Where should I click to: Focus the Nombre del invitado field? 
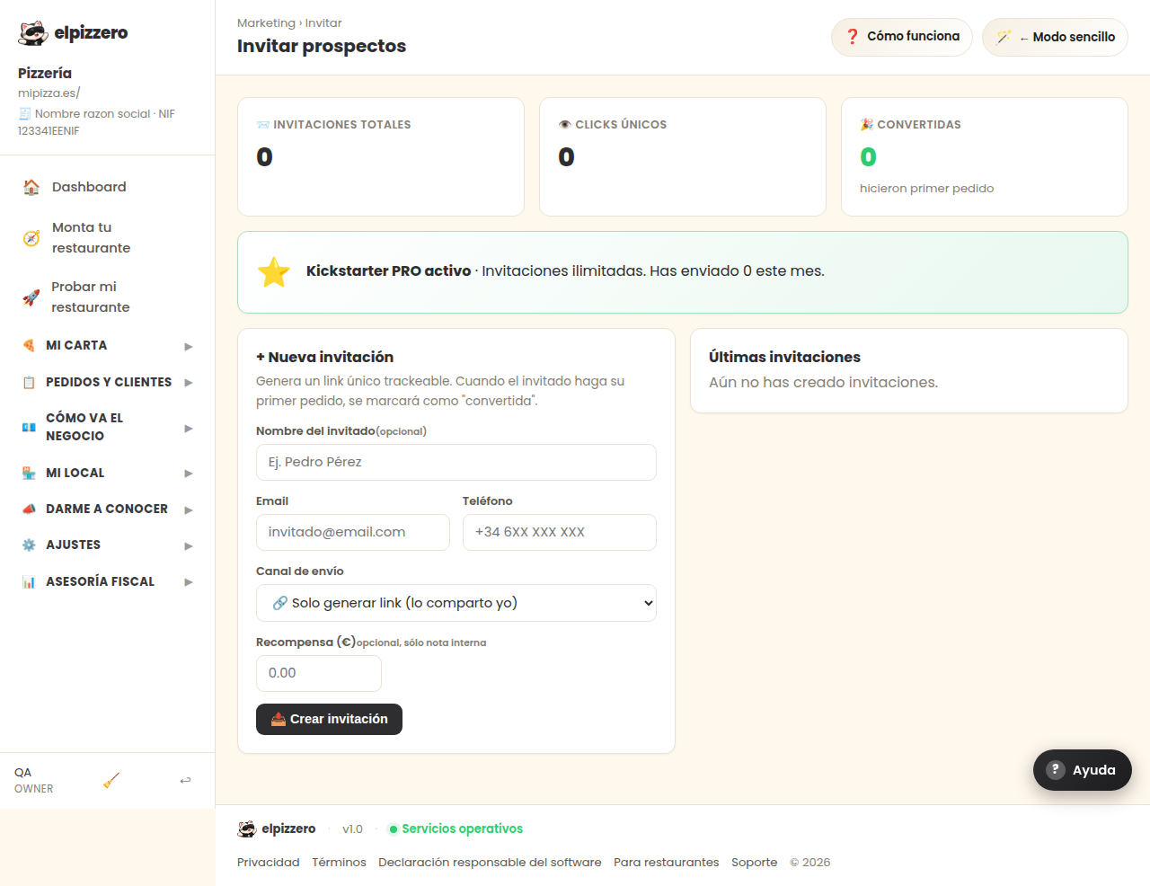click(x=456, y=463)
